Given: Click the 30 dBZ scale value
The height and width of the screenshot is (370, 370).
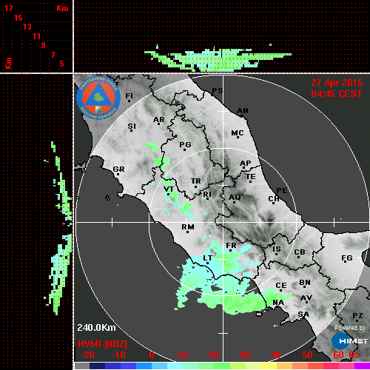Looking at the screenshot, I should click(244, 355).
